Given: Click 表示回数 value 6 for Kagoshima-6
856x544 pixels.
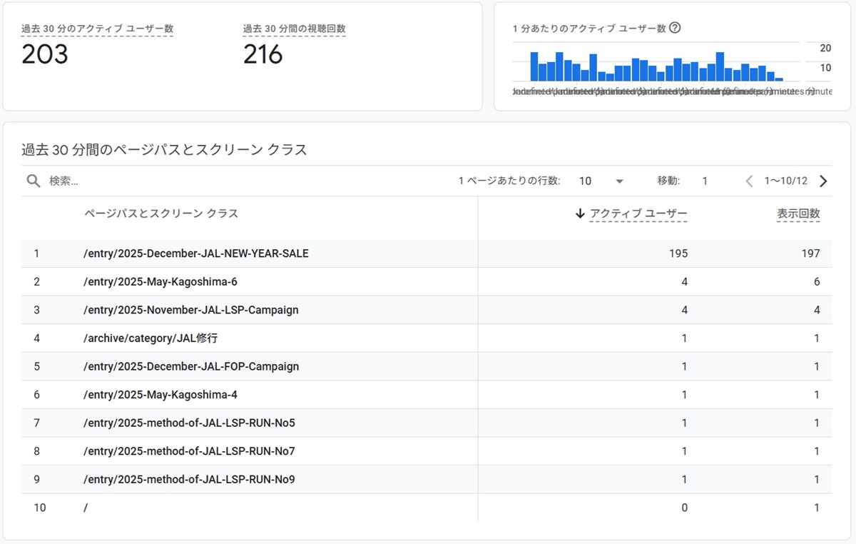Looking at the screenshot, I should (817, 282).
